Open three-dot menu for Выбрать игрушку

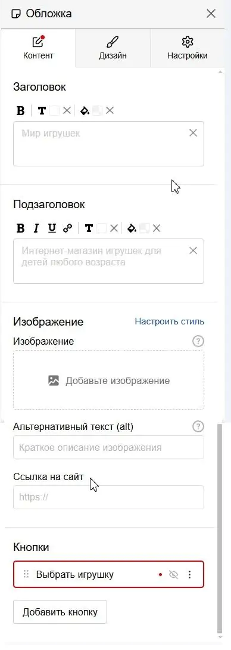click(189, 574)
